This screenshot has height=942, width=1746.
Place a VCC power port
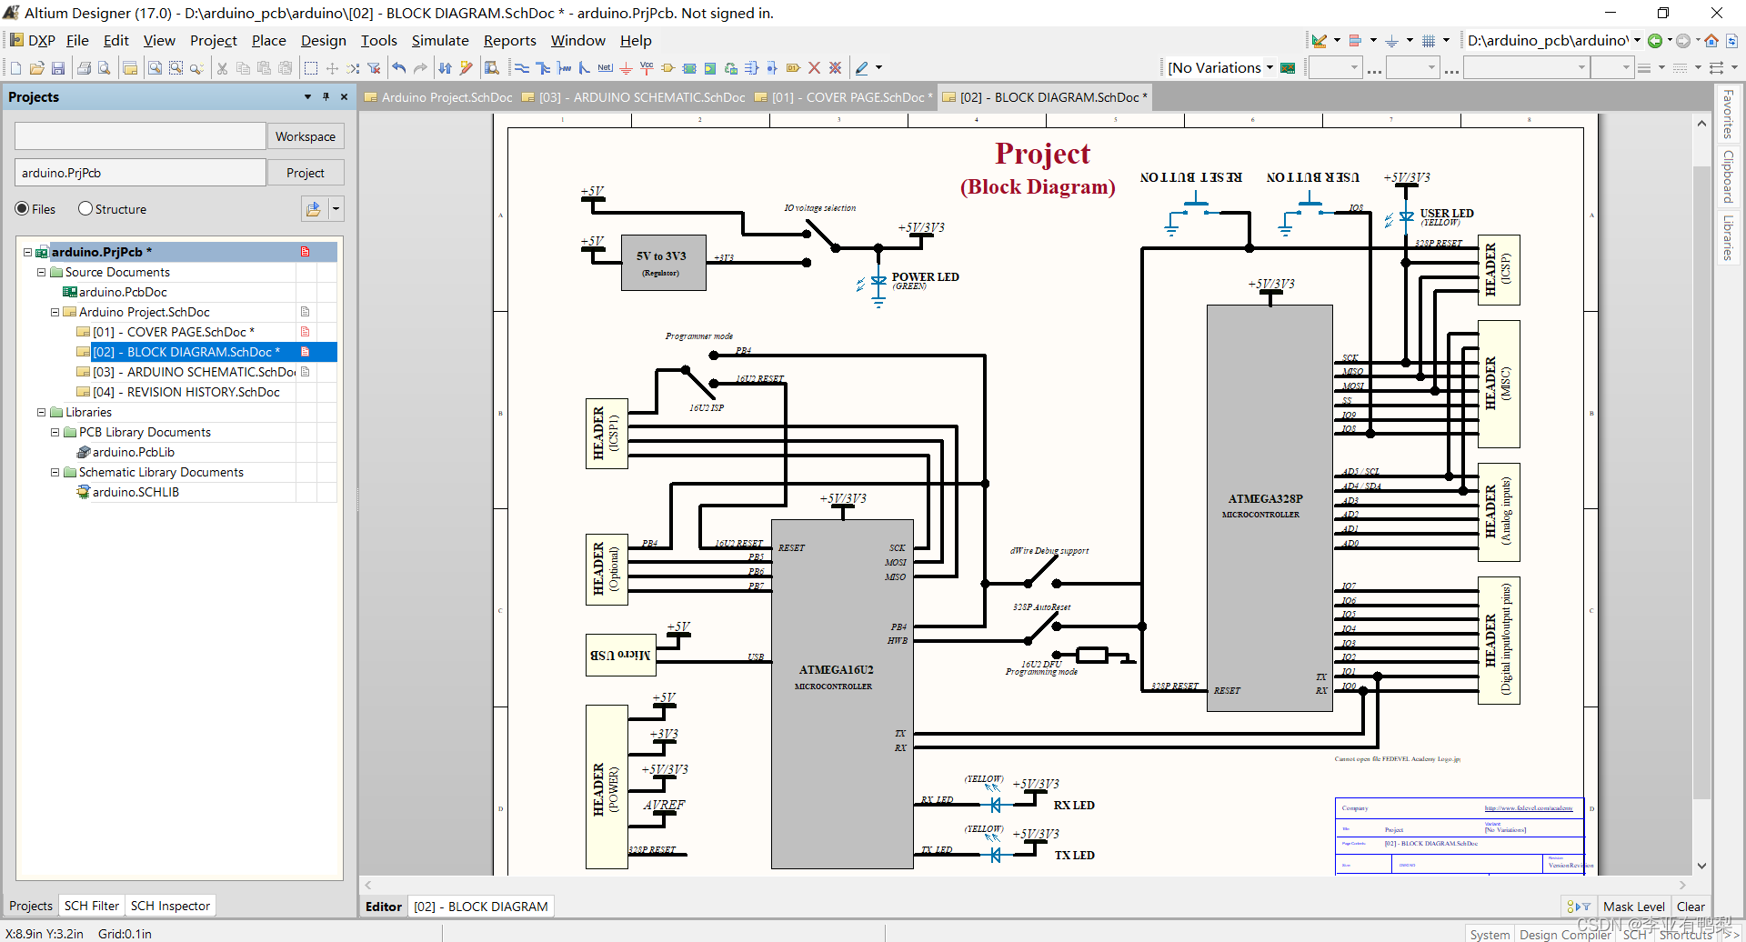(x=647, y=68)
